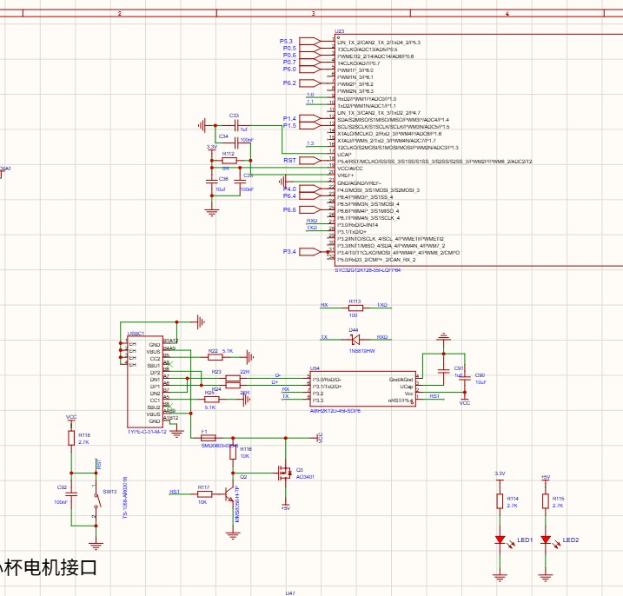623x596 pixels.
Task: Select capacitor C33 1uf
Action: point(236,126)
